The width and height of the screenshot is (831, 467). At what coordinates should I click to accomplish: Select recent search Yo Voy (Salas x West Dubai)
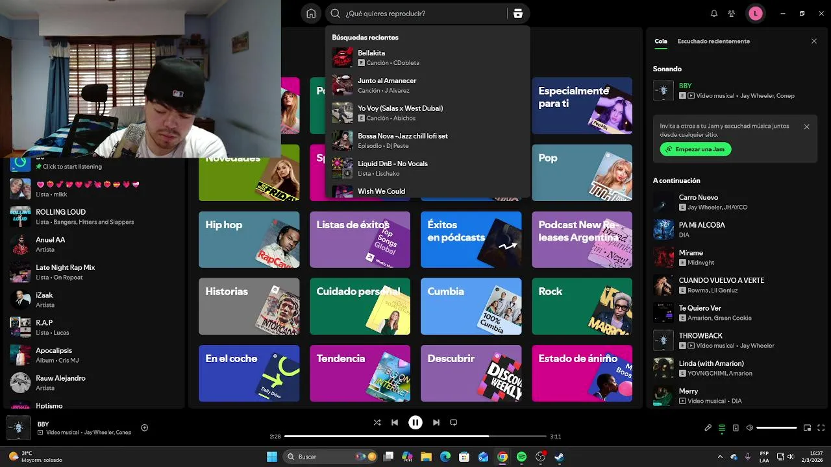pos(427,114)
